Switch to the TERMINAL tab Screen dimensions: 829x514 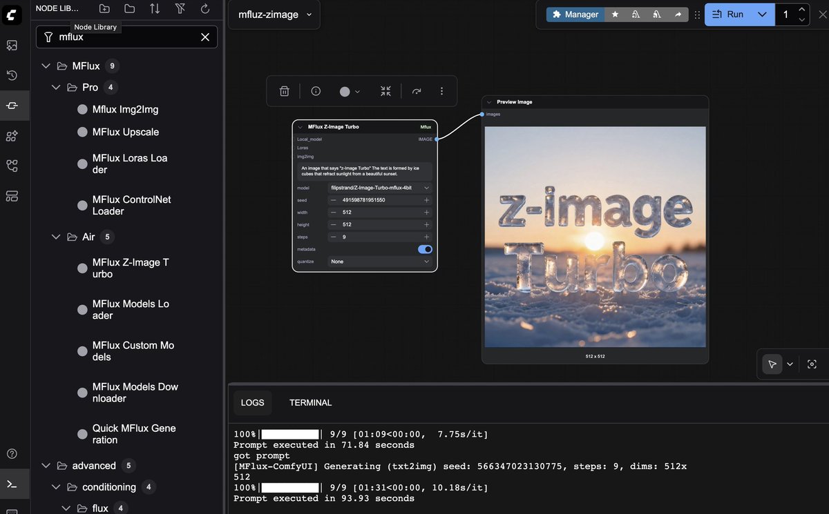tap(310, 403)
